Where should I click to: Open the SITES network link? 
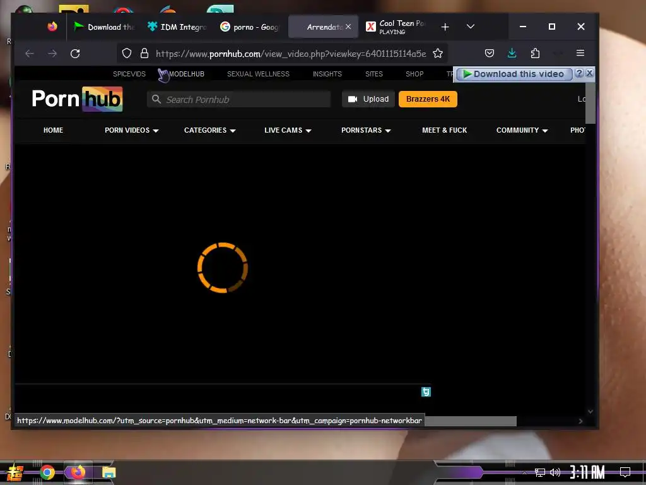tap(374, 74)
